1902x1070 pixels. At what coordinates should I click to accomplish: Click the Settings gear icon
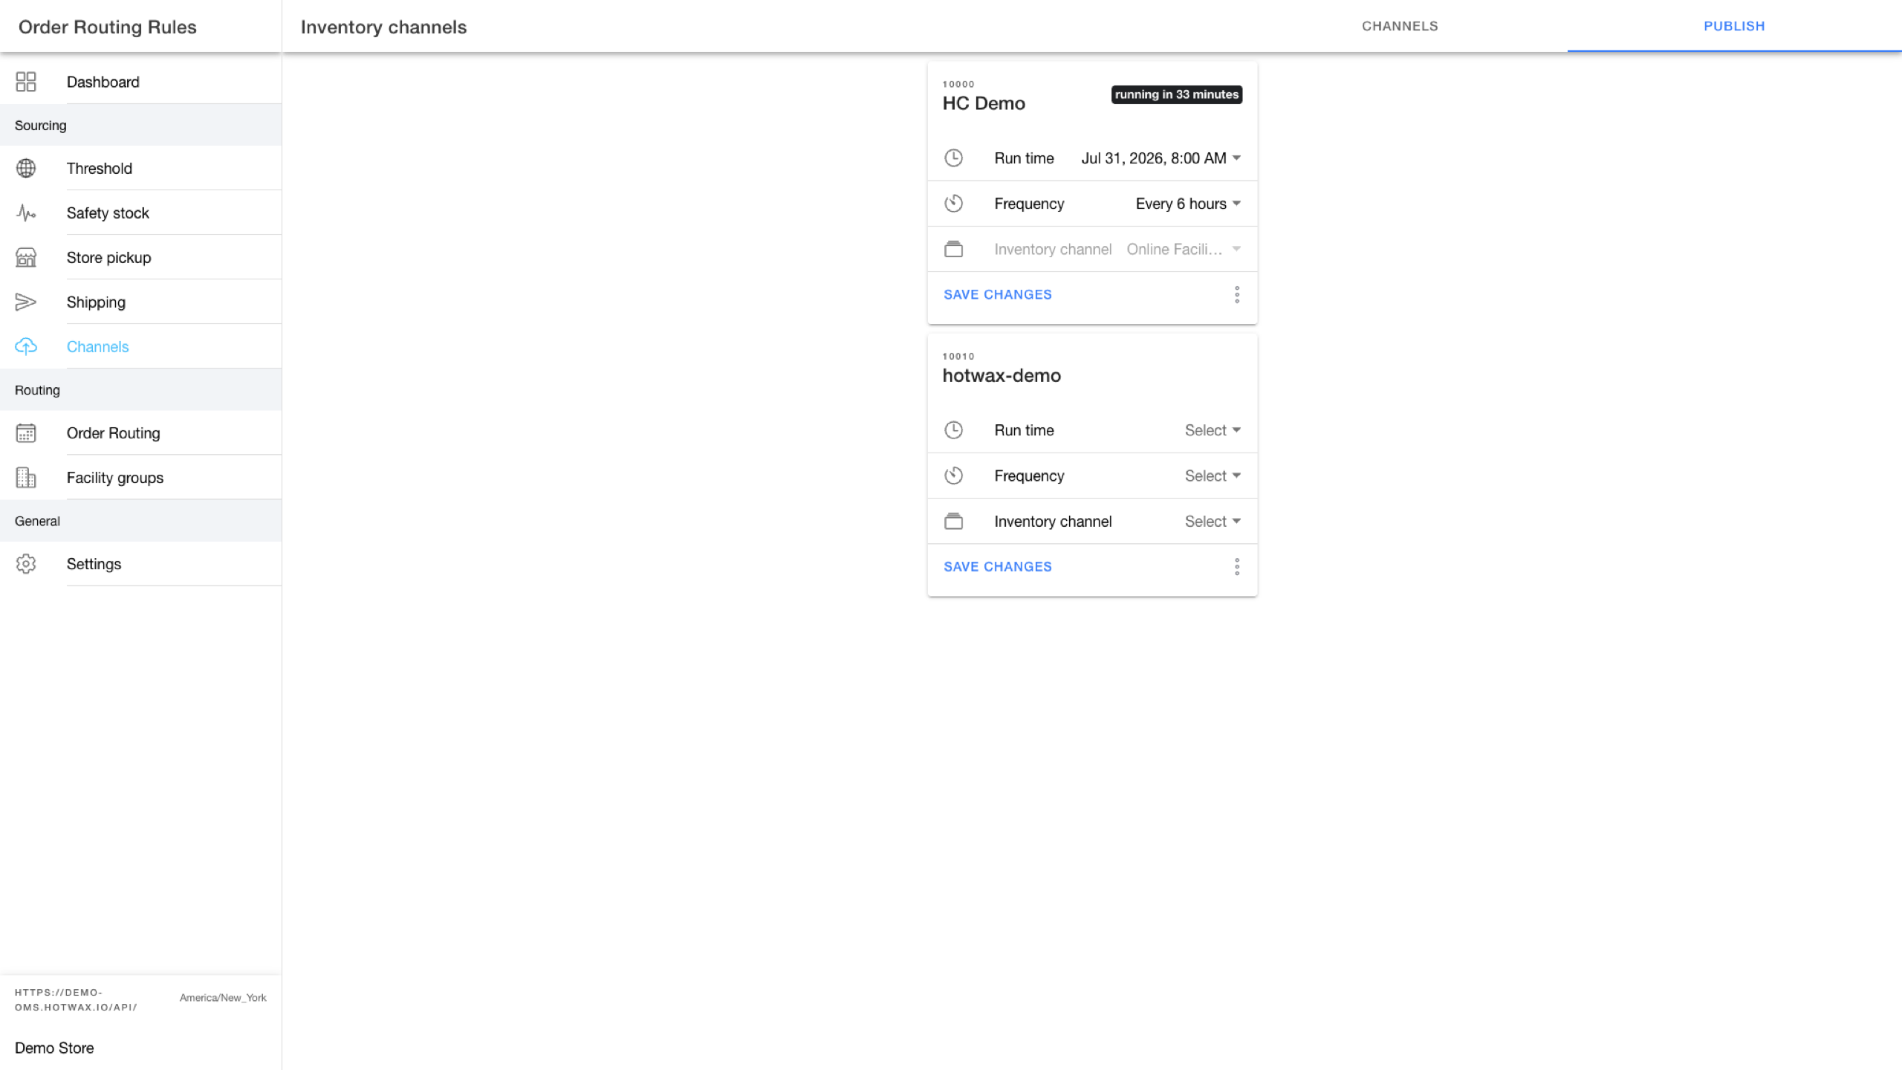tap(26, 563)
